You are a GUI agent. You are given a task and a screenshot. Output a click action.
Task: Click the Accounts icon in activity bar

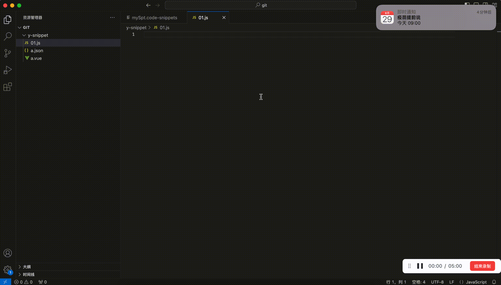(x=8, y=253)
